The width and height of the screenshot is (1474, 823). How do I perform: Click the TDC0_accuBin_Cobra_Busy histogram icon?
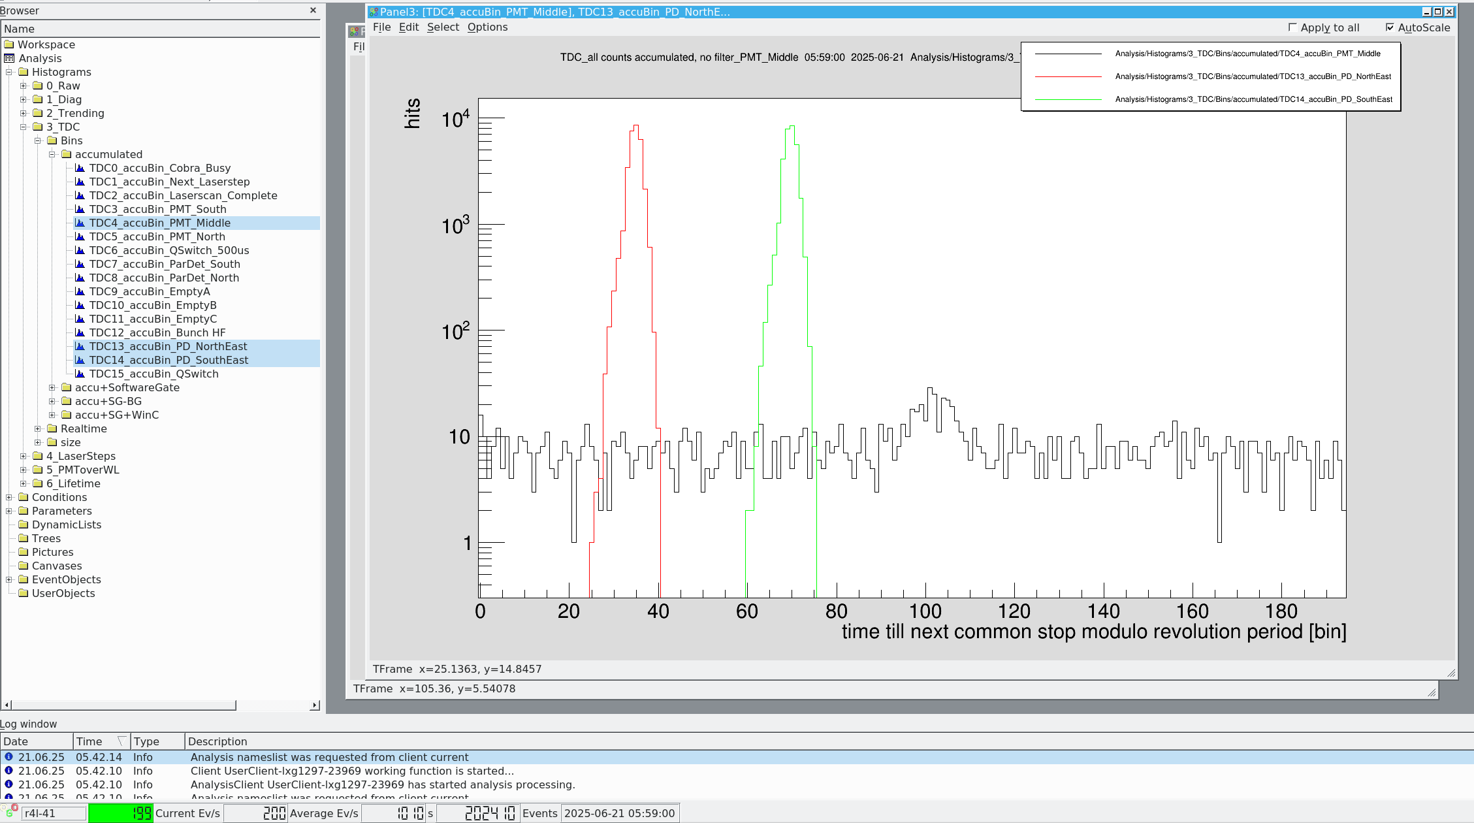point(80,168)
